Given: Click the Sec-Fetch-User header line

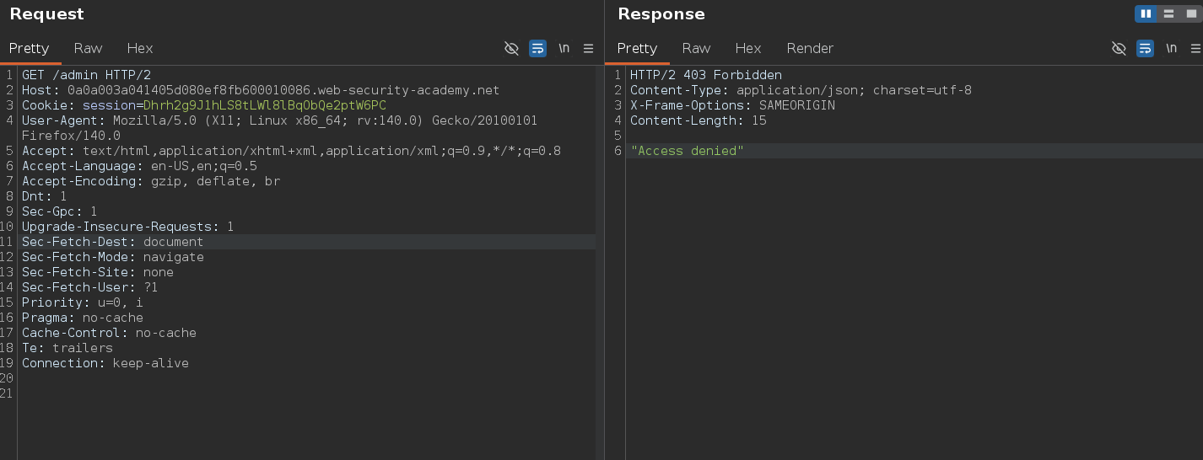Looking at the screenshot, I should point(89,287).
